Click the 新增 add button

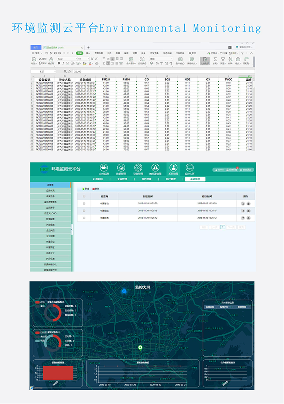pos(86,189)
